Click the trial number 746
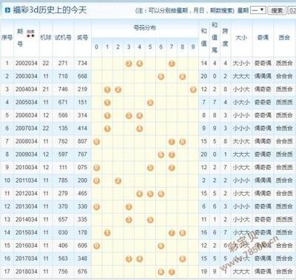 pos(63,89)
